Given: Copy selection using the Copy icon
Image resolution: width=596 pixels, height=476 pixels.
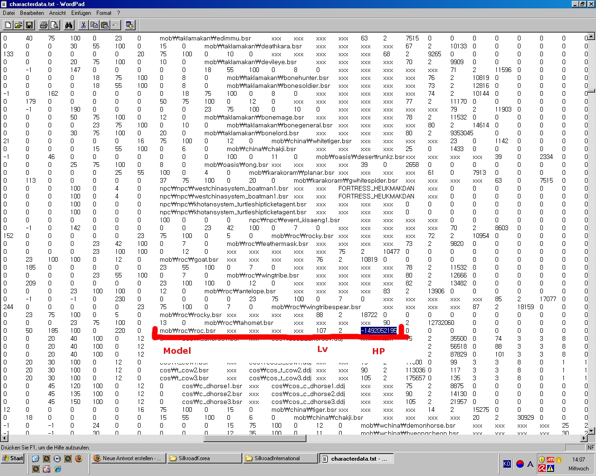Looking at the screenshot, I should point(94,25).
